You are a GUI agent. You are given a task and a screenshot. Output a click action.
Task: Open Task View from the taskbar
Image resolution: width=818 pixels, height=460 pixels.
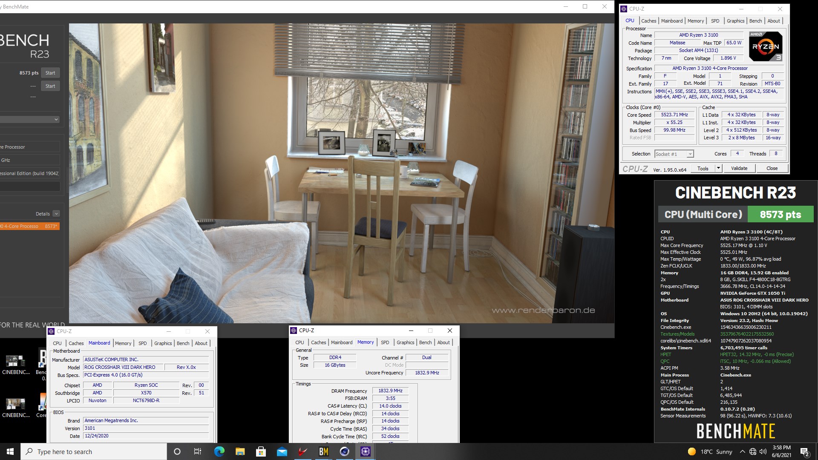[198, 451]
